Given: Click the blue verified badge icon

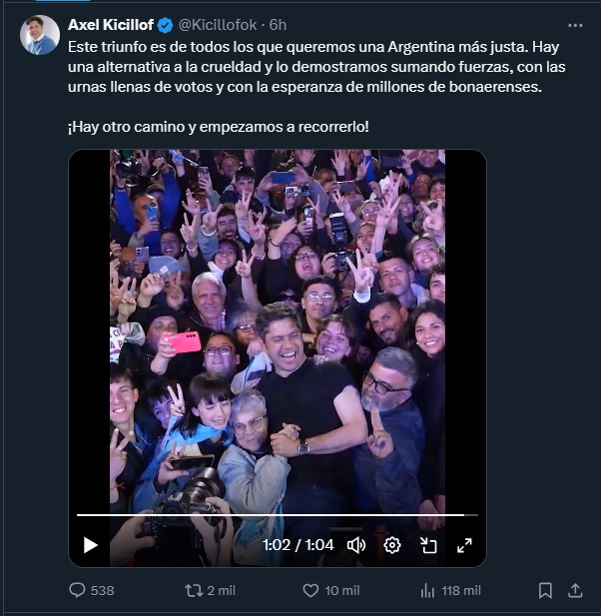Looking at the screenshot, I should coord(166,25).
